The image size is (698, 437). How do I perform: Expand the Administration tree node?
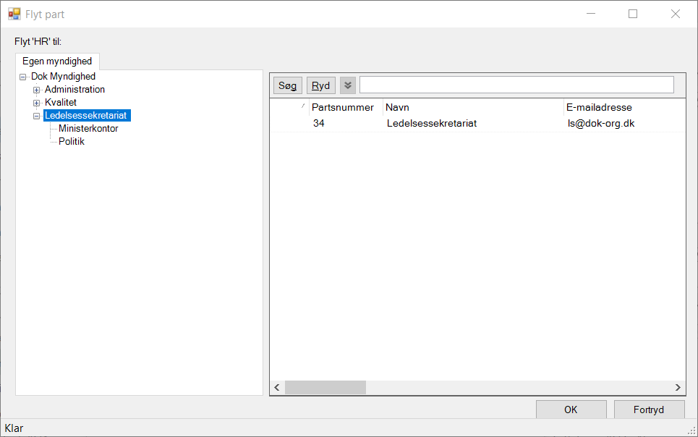(x=37, y=90)
